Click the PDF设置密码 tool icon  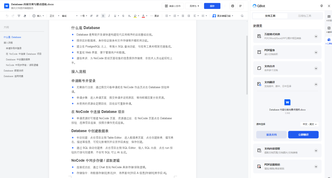coord(259,167)
